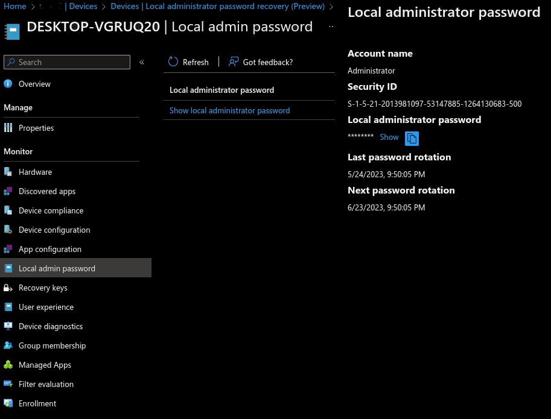551x419 pixels.
Task: Click the Group membership people icon
Action: coord(8,345)
